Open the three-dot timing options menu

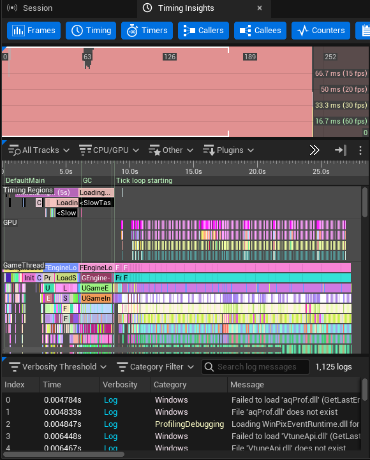point(360,150)
